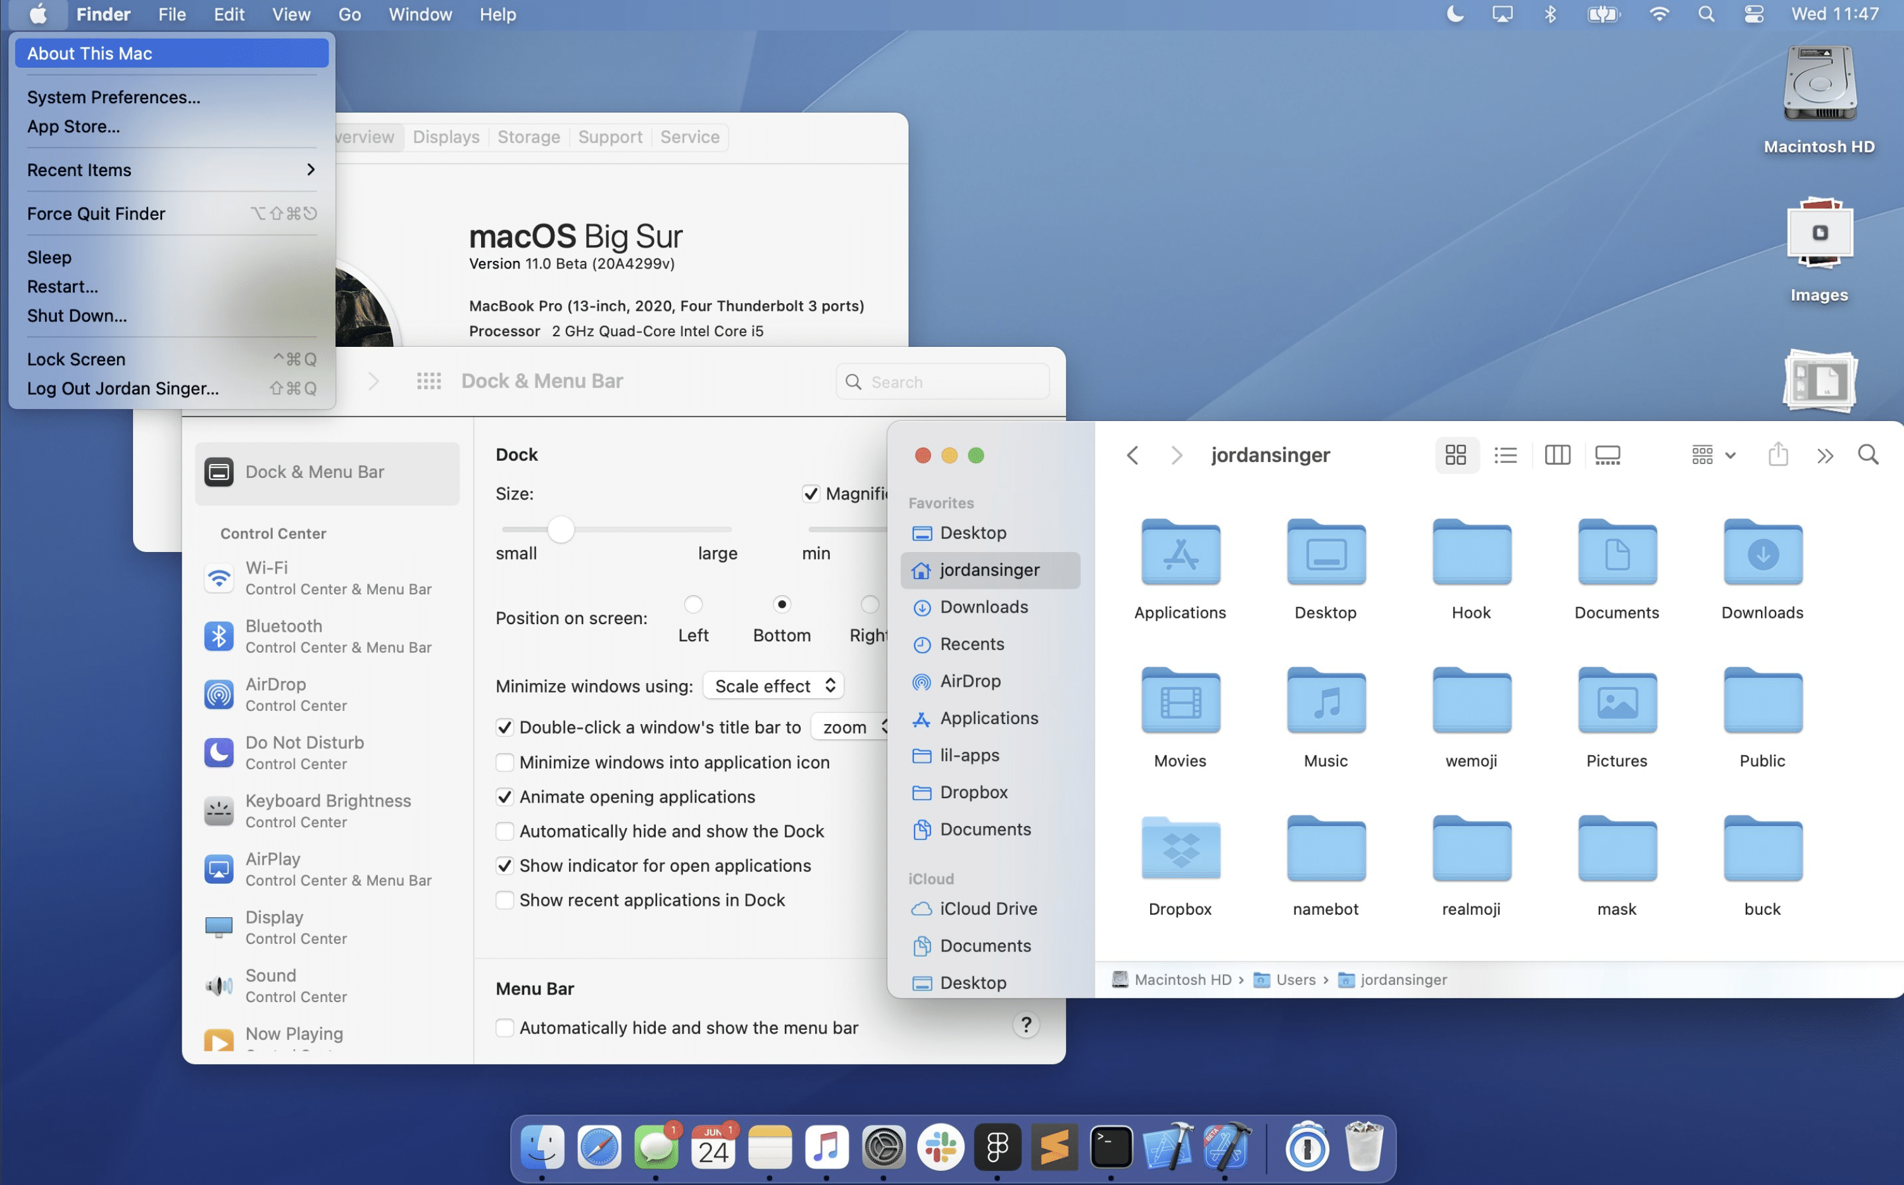The height and width of the screenshot is (1185, 1904).
Task: Open the Share menu in Finder toolbar
Action: pos(1777,455)
